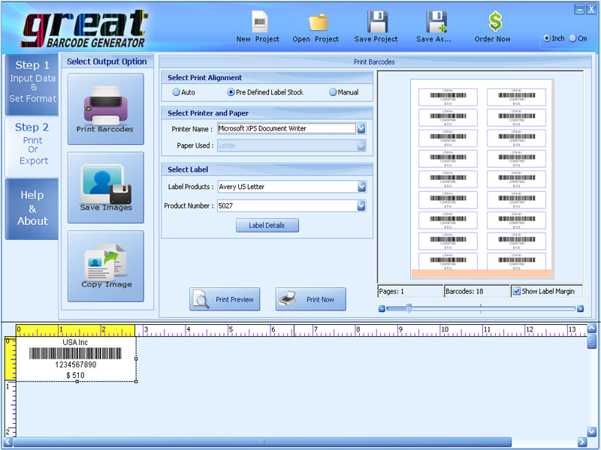Open an existing project

click(316, 25)
